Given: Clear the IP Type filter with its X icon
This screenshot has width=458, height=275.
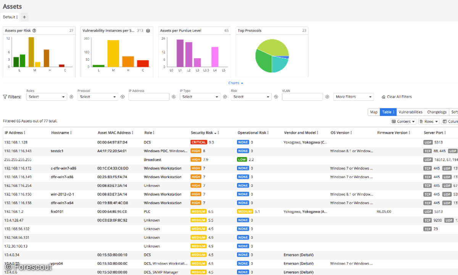Looking at the screenshot, I should coord(225,97).
